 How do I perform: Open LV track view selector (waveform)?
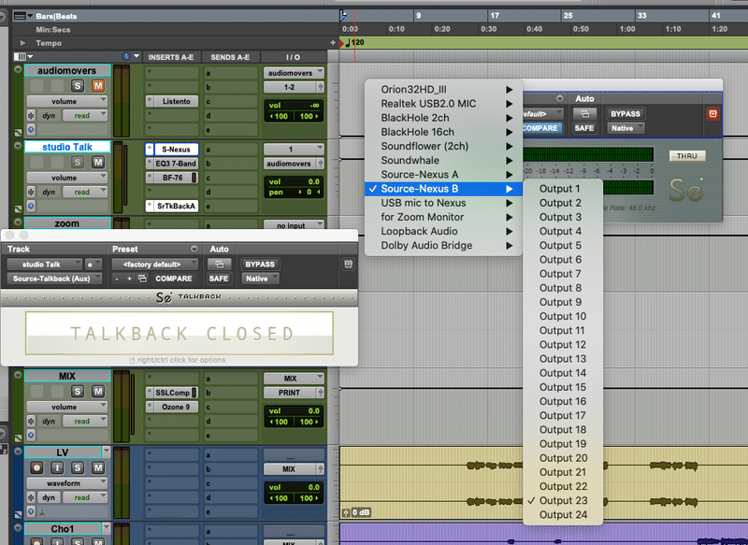click(x=66, y=483)
